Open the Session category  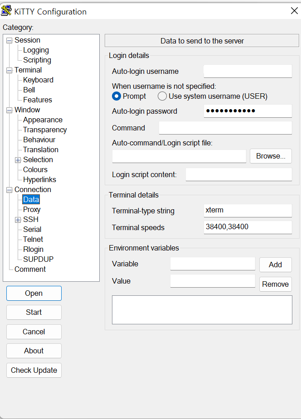[27, 40]
